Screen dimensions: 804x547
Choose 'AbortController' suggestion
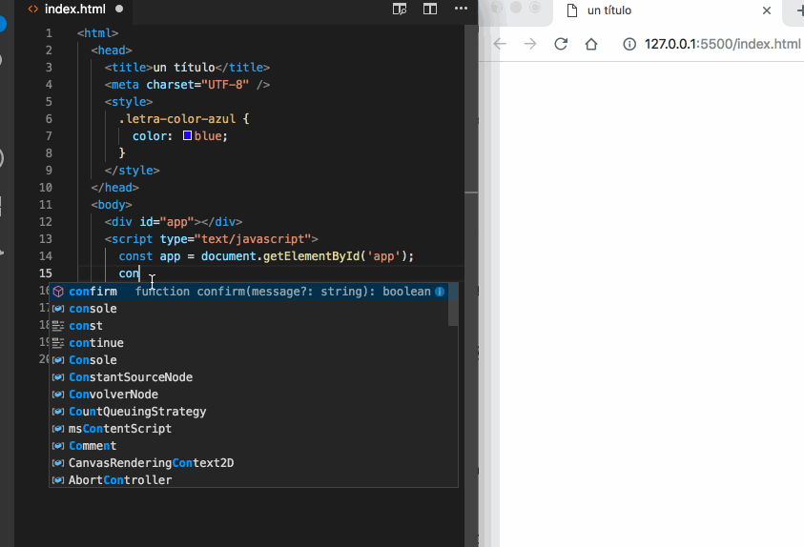(x=248, y=480)
